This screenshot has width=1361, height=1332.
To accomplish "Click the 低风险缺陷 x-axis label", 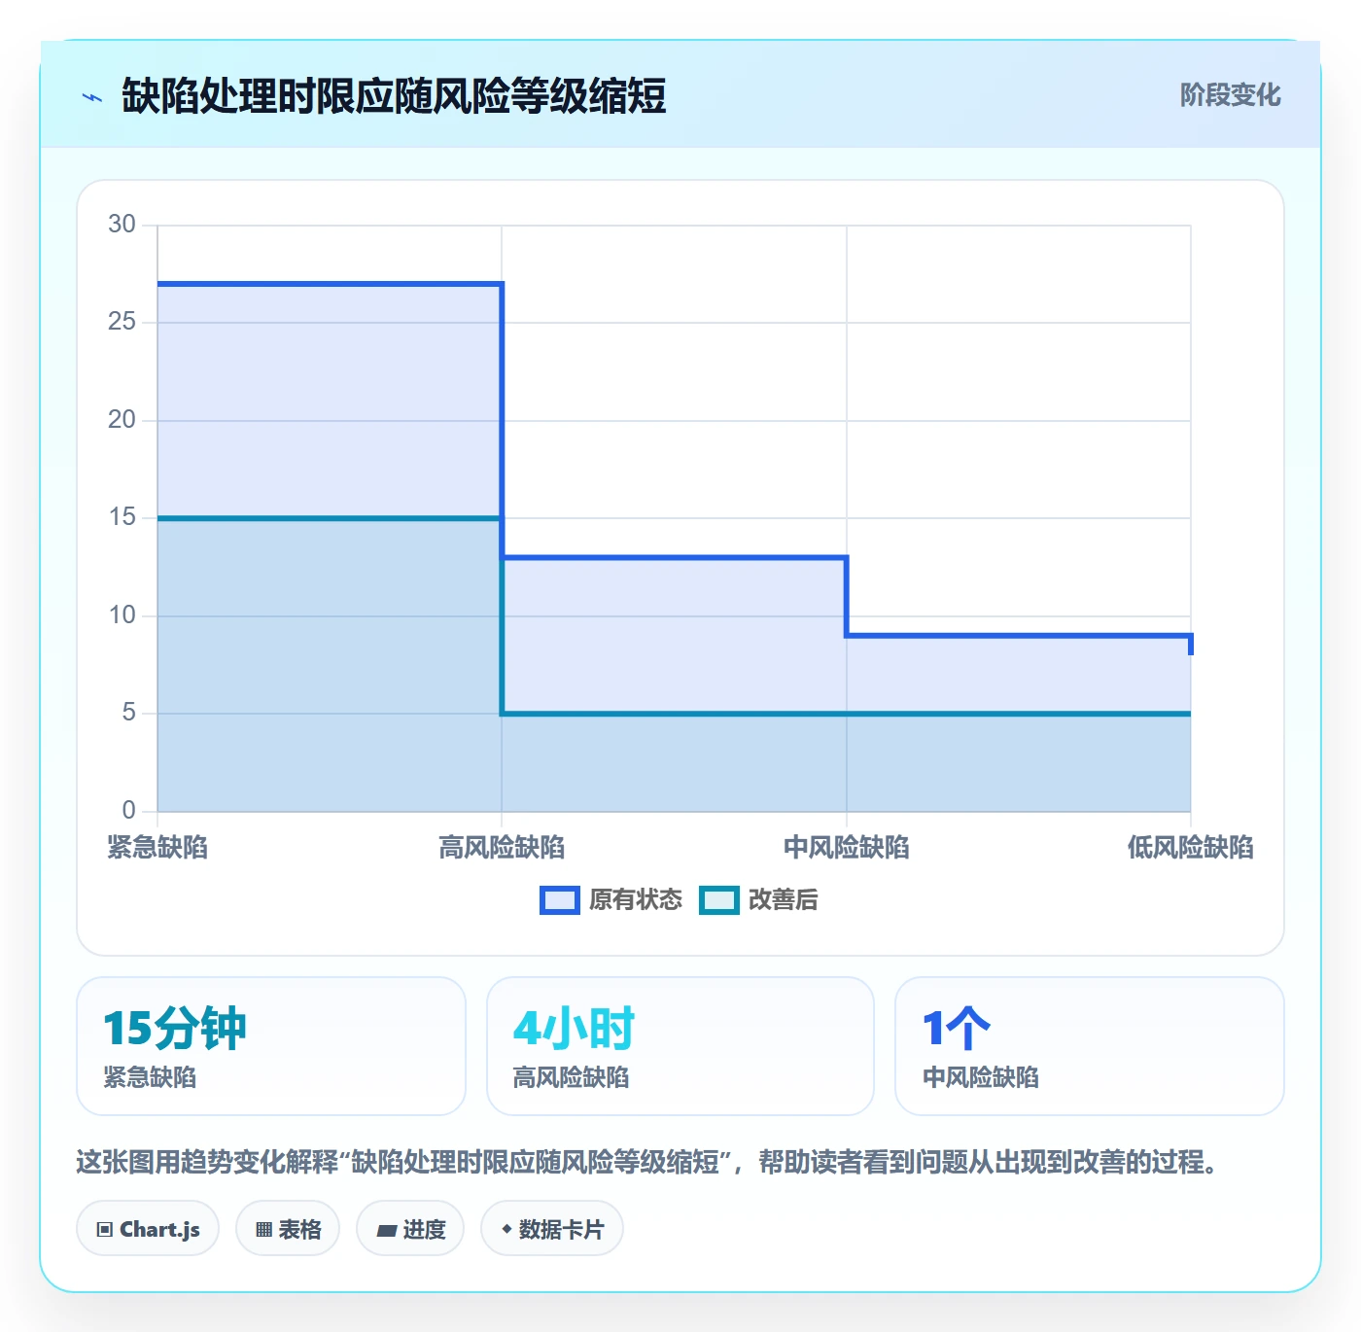I will tap(1190, 848).
